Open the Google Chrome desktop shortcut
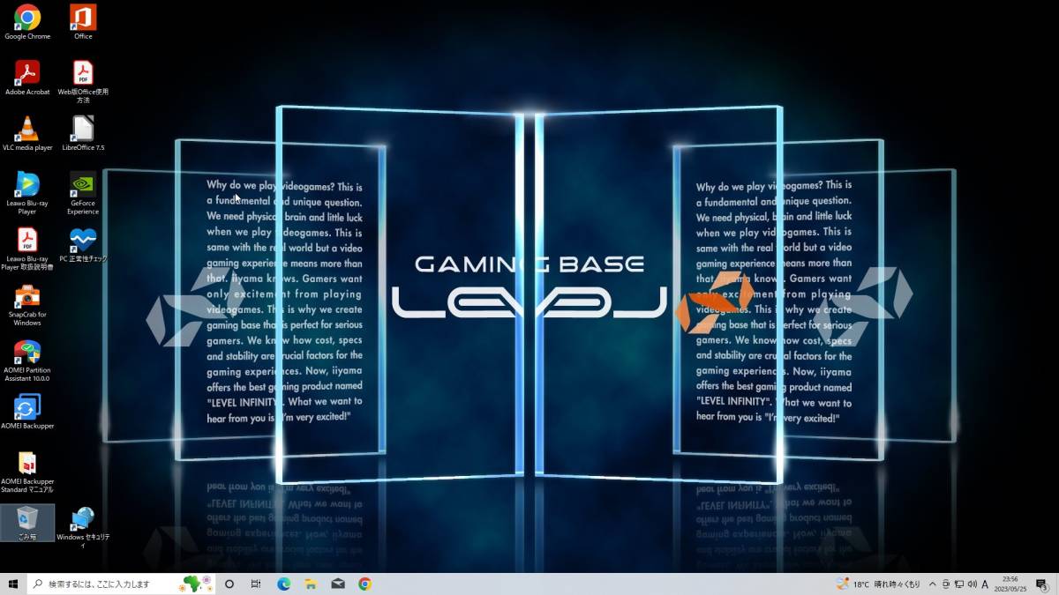The image size is (1059, 595). pyautogui.click(x=27, y=22)
